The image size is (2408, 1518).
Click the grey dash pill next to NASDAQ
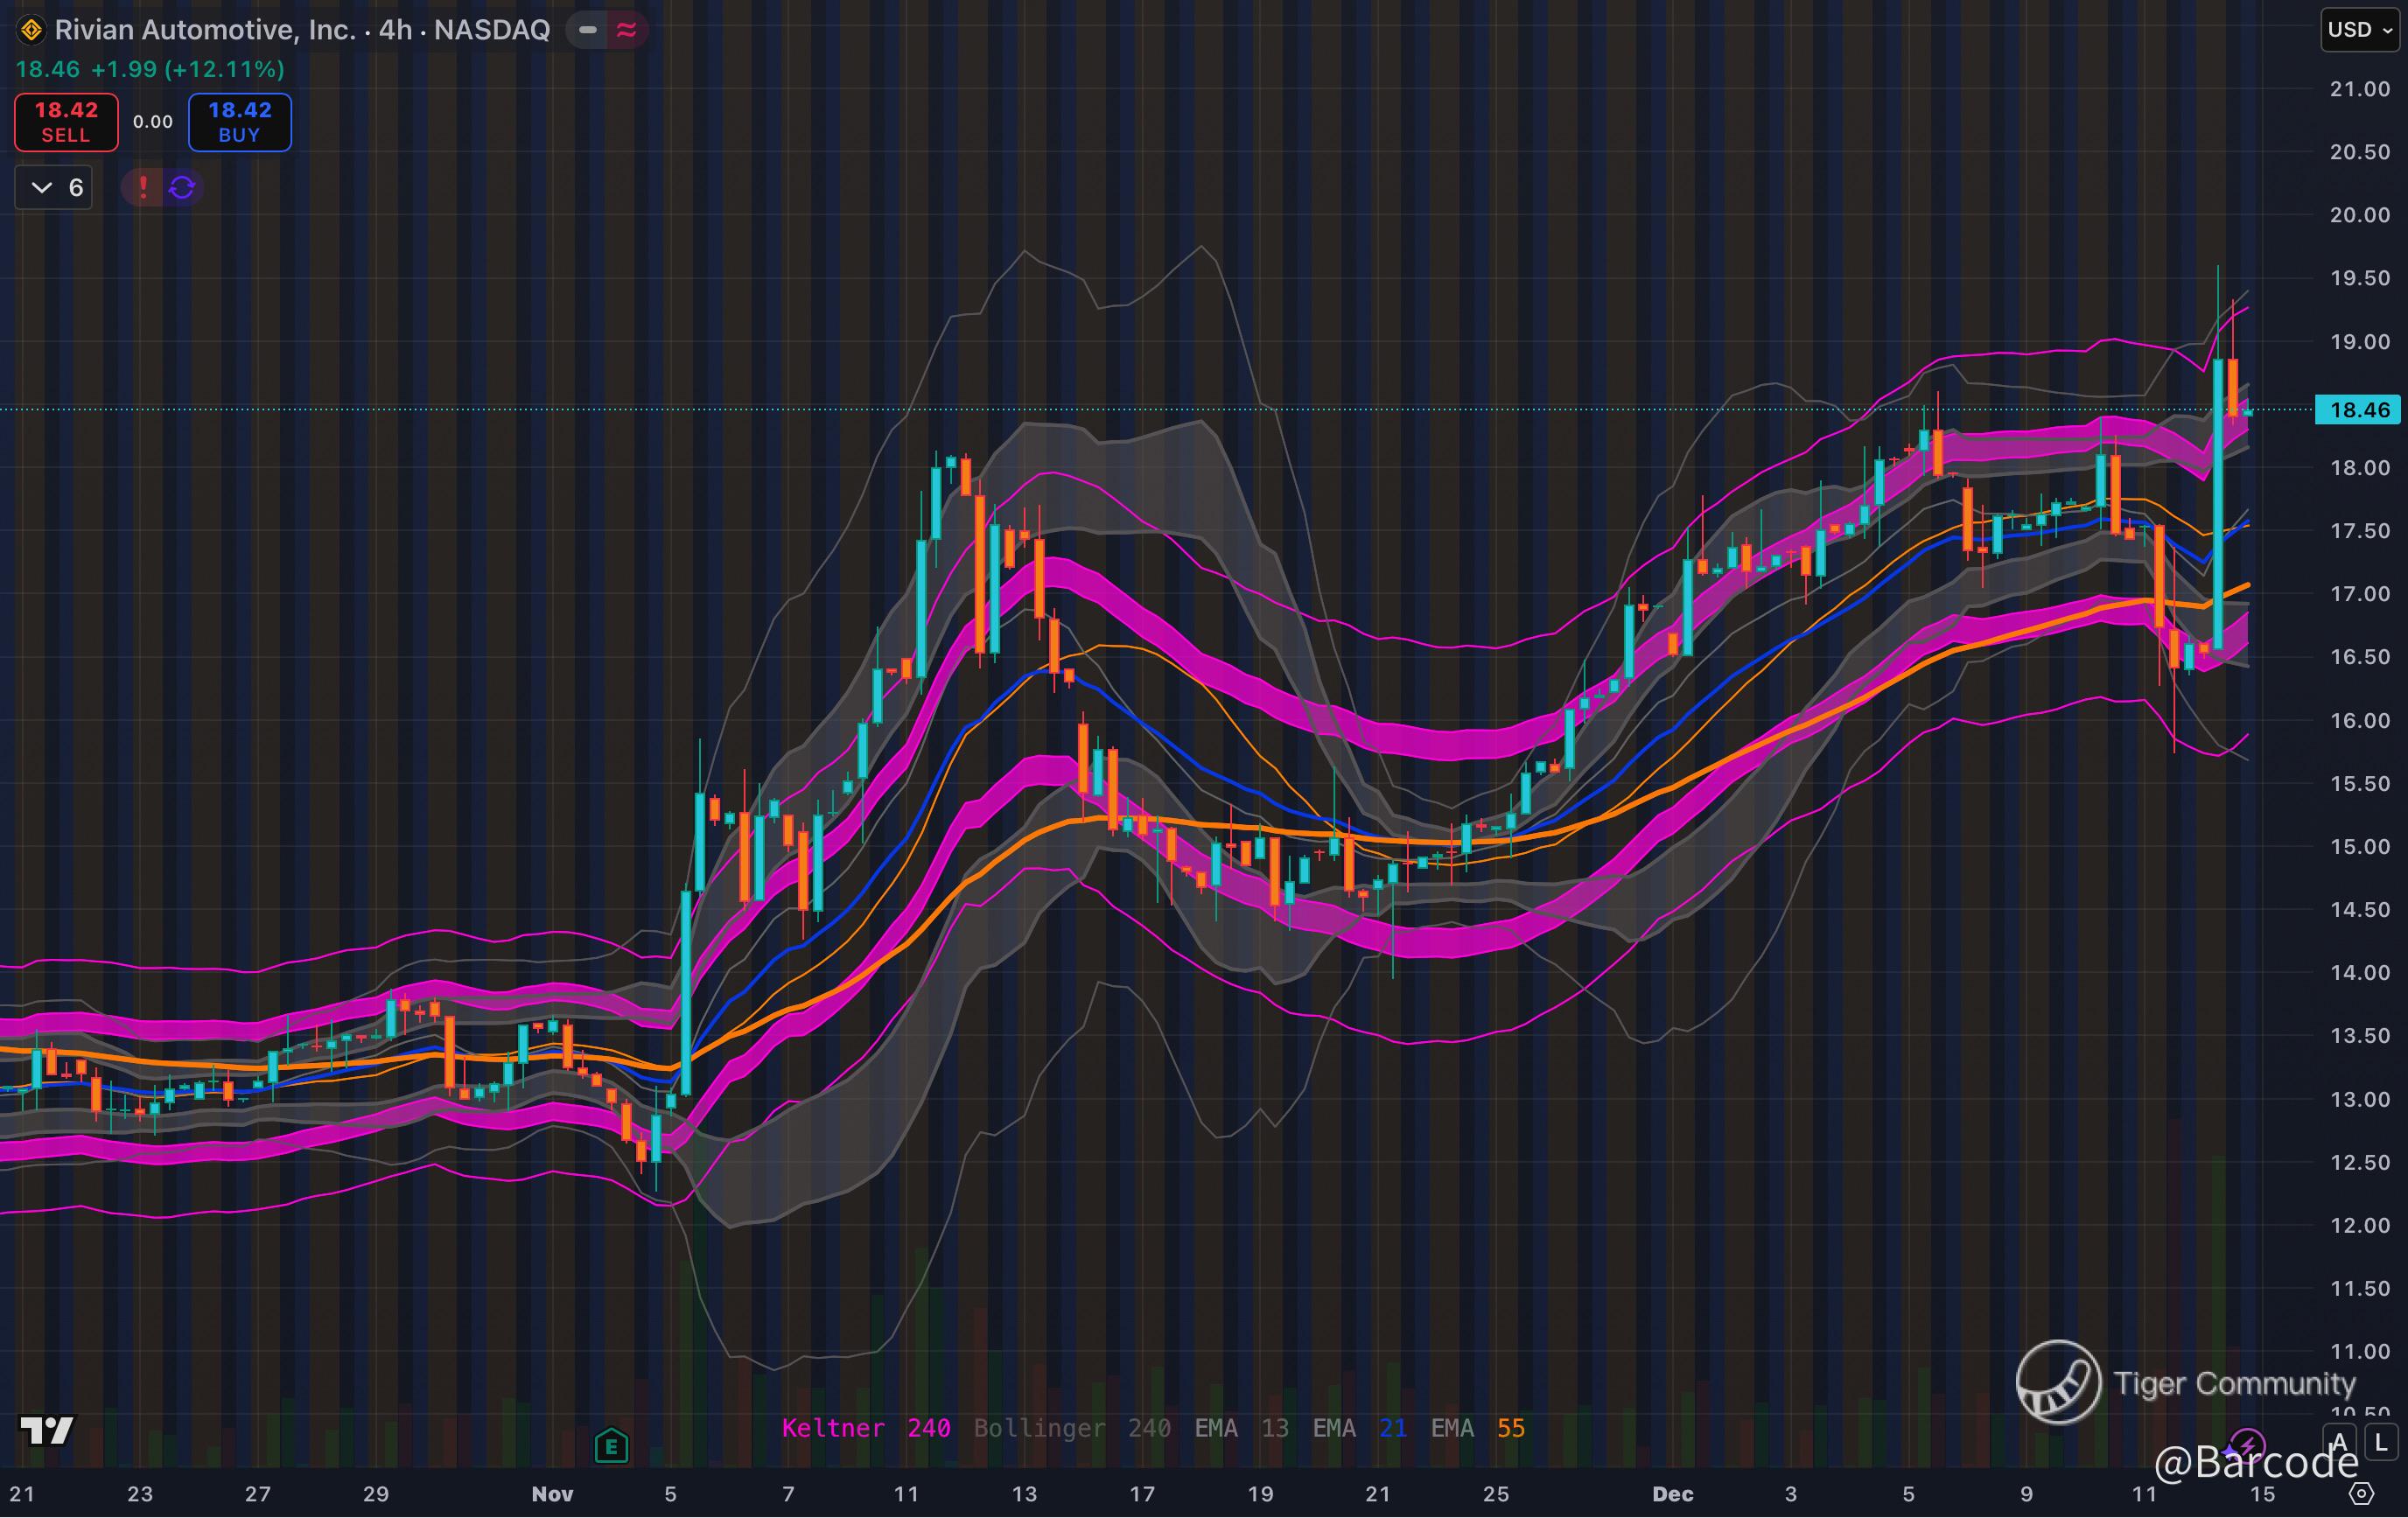tap(588, 30)
